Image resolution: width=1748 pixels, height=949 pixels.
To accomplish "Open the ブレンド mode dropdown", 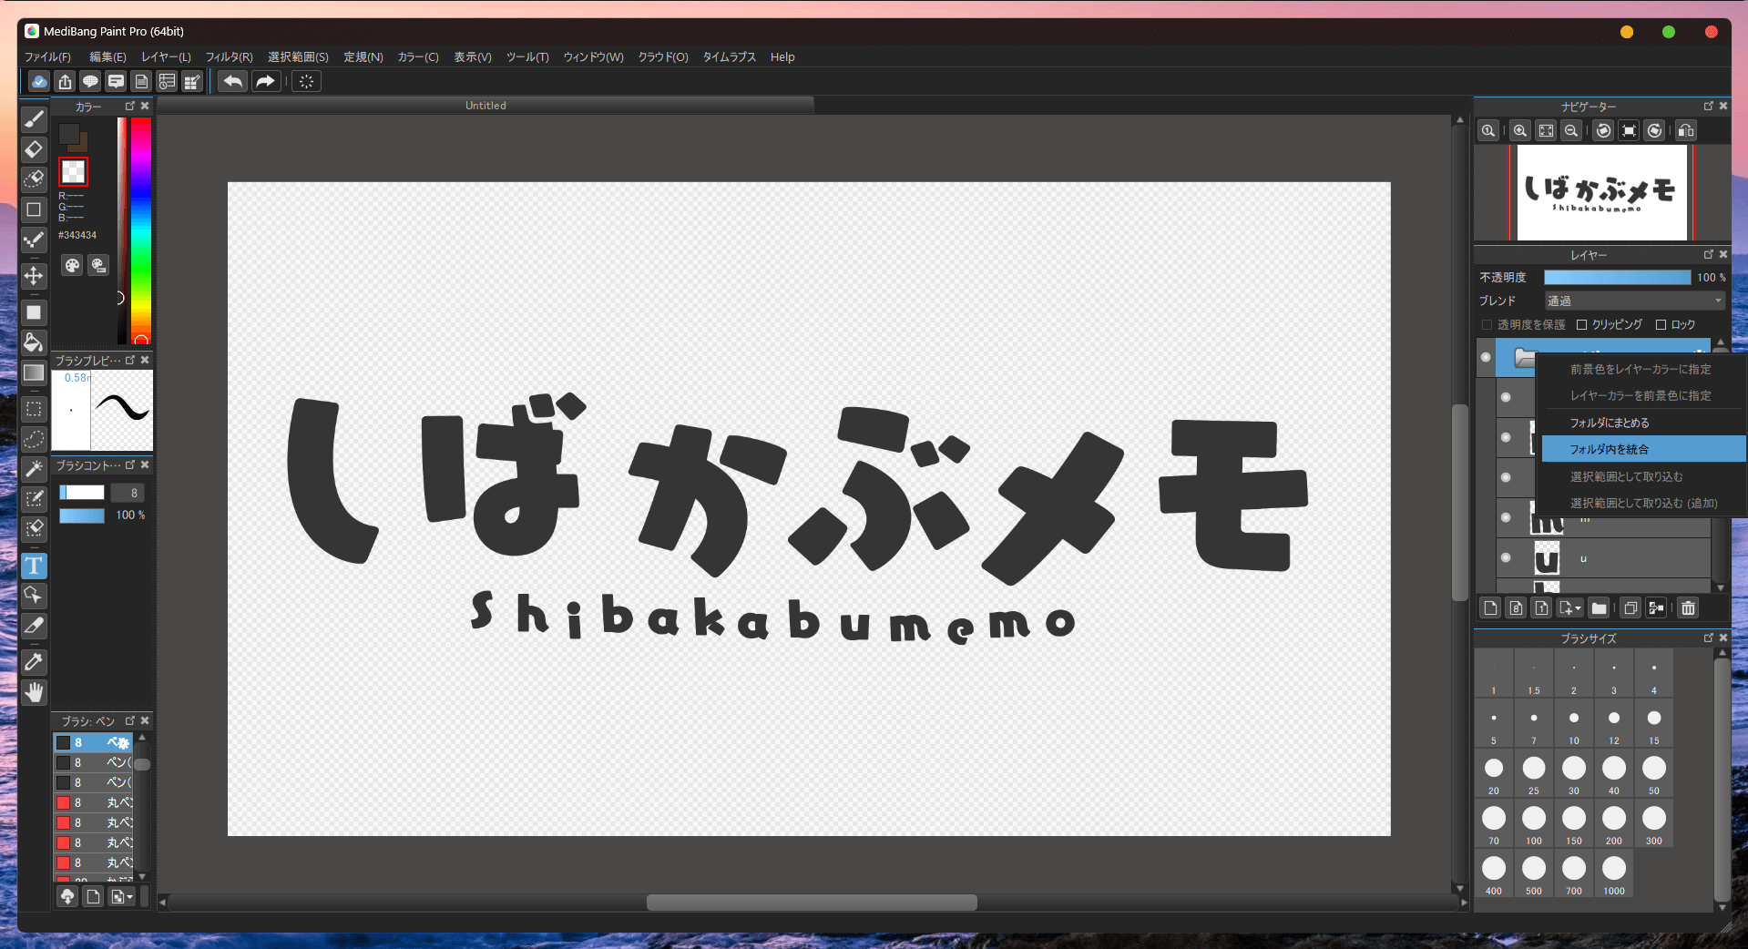I will pos(1634,301).
